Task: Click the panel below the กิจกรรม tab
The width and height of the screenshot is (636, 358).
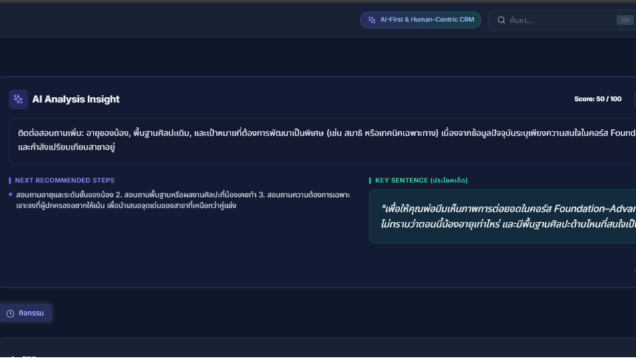Action: pos(318,349)
